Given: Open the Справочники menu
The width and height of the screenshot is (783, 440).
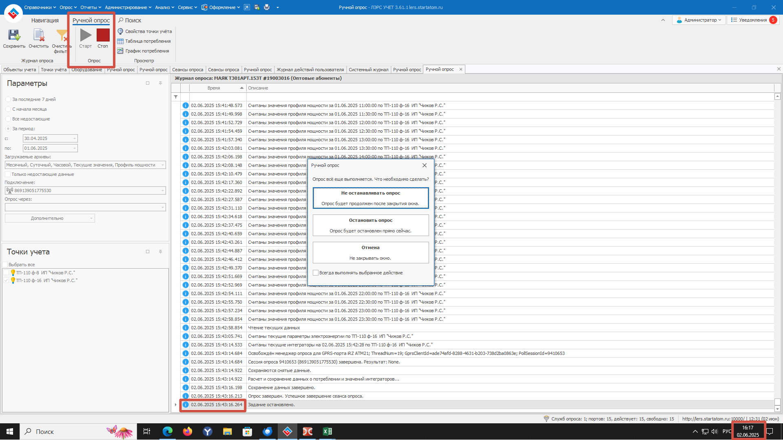Looking at the screenshot, I should coord(40,7).
